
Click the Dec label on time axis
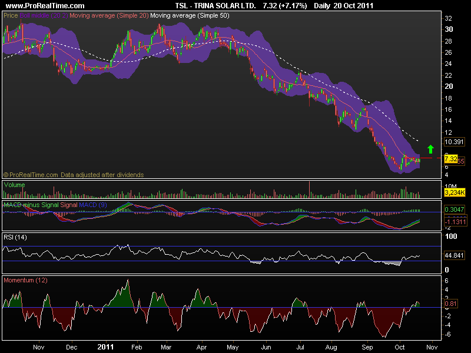tap(71, 347)
